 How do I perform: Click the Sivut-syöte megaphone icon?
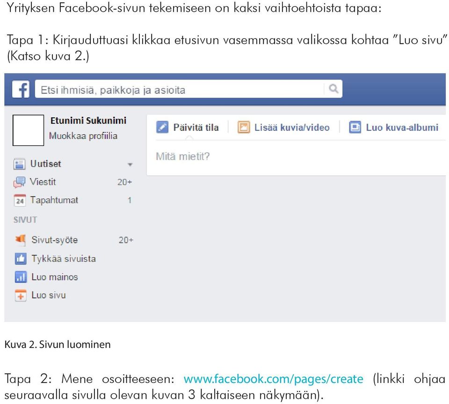tap(21, 240)
